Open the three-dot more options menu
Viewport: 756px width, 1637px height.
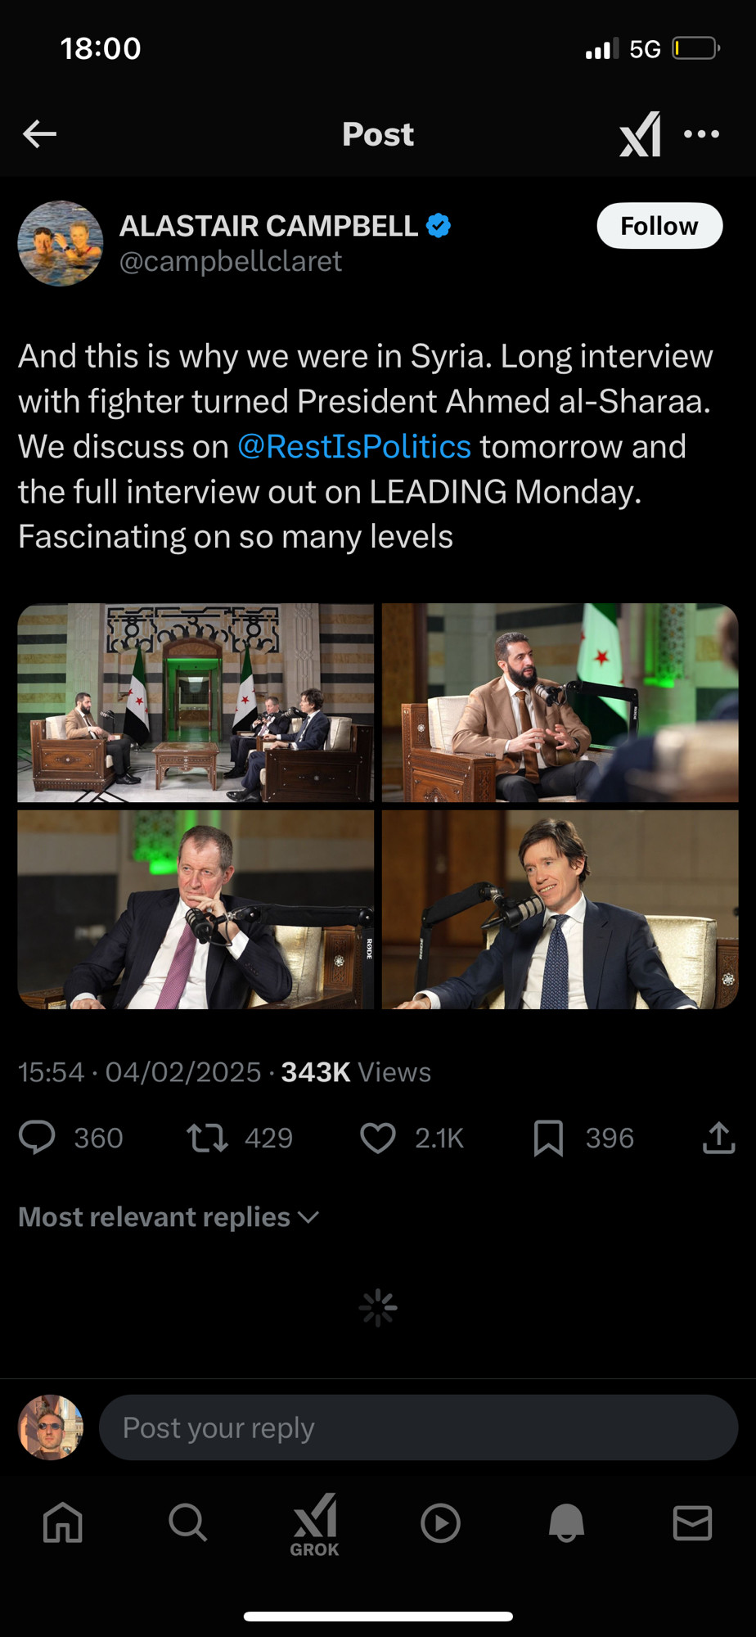(701, 133)
